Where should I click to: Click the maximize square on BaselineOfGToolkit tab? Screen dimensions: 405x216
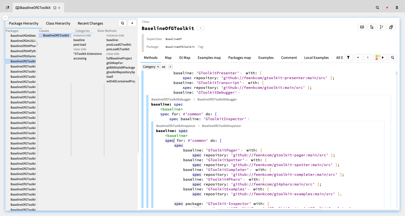point(55,8)
